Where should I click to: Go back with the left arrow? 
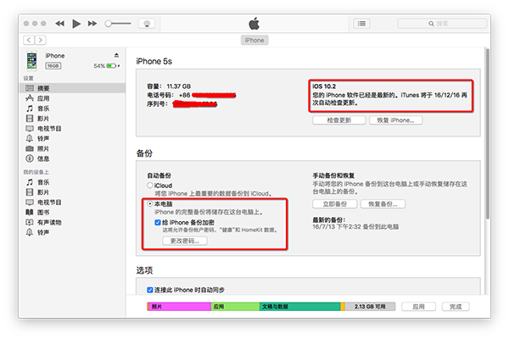29,40
